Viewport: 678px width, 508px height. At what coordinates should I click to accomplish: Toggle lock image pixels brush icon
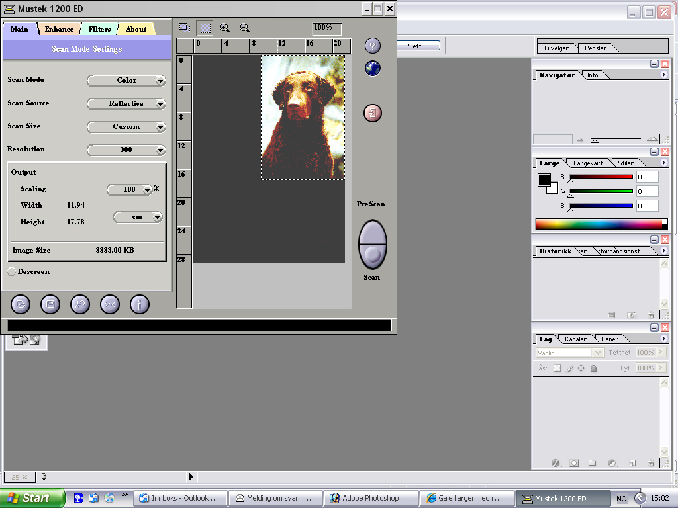(x=569, y=368)
